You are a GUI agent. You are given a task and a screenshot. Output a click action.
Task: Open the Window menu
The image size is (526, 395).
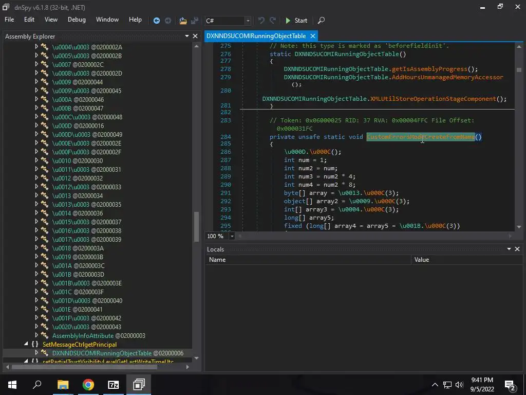(107, 20)
